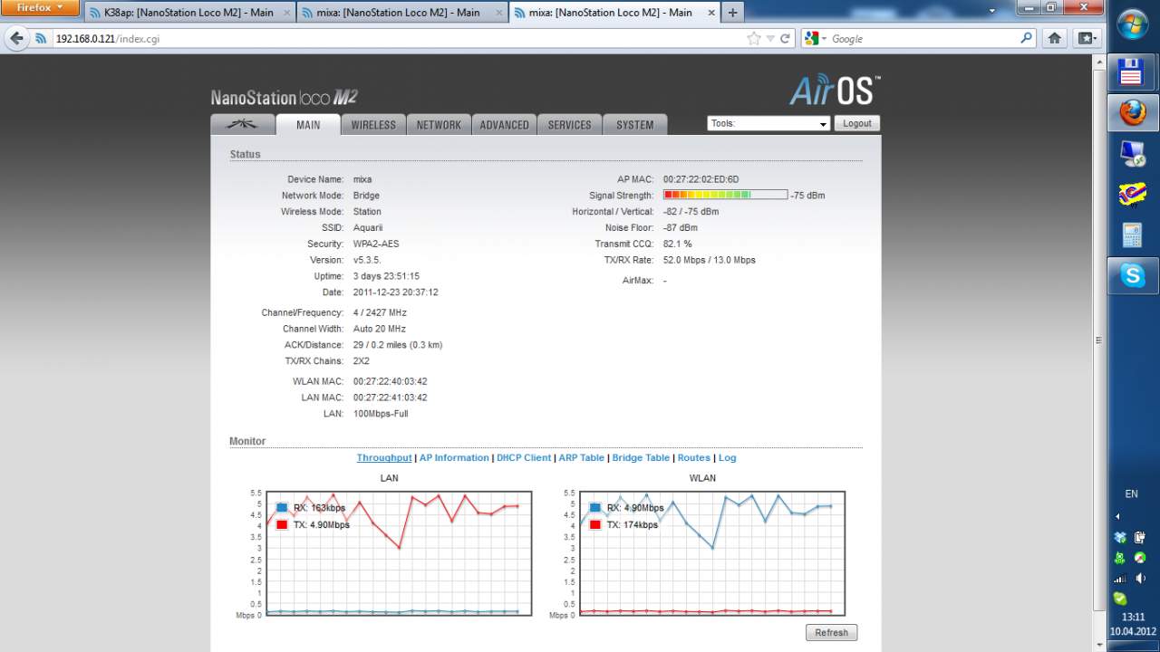
Task: Open the SYSTEM tab
Action: [x=634, y=124]
